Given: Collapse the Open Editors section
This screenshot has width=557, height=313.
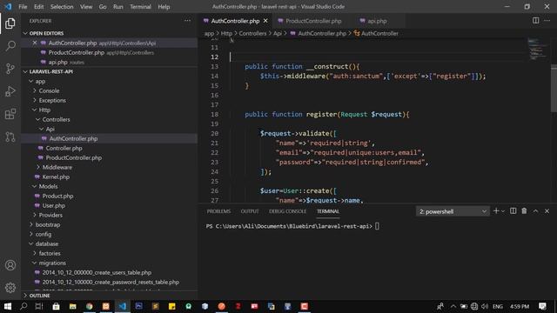Looking at the screenshot, I should (46, 33).
